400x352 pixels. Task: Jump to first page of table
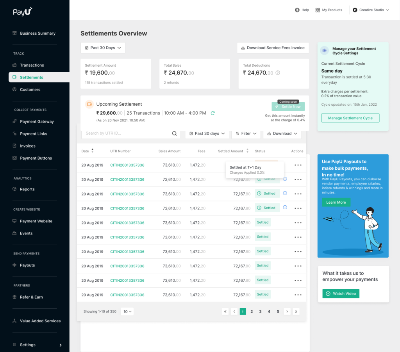[x=225, y=312]
